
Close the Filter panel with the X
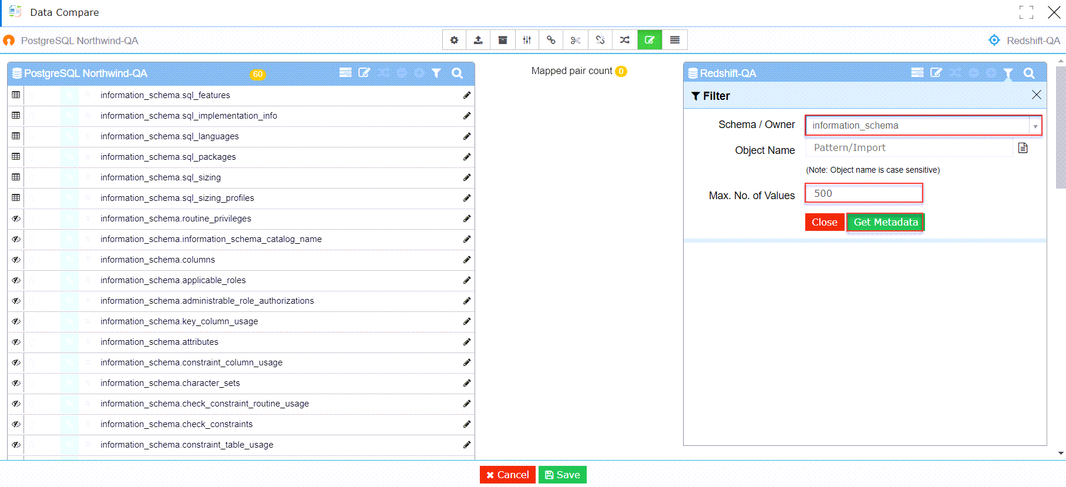[x=1037, y=95]
